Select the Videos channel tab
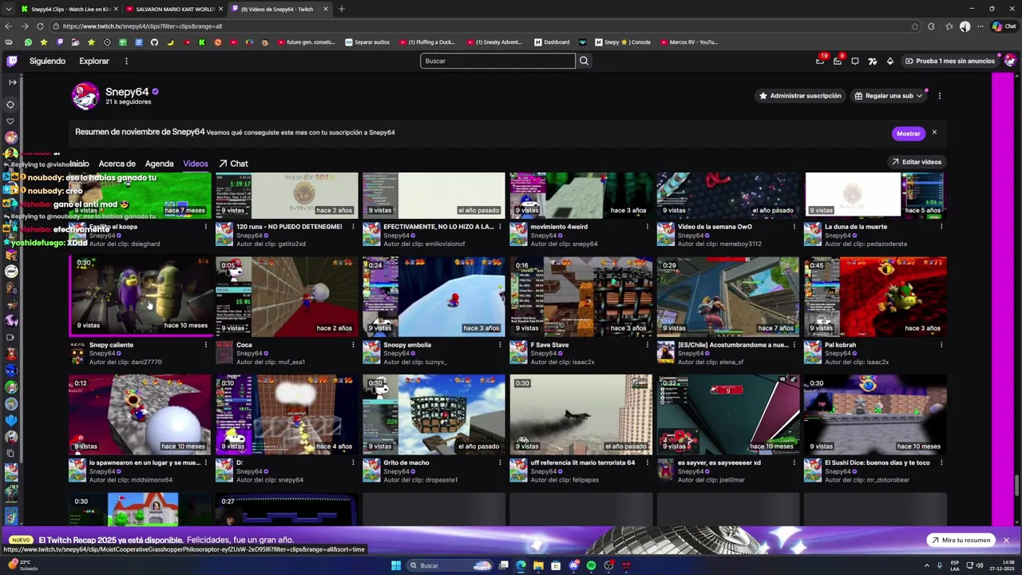Image resolution: width=1022 pixels, height=575 pixels. tap(195, 164)
